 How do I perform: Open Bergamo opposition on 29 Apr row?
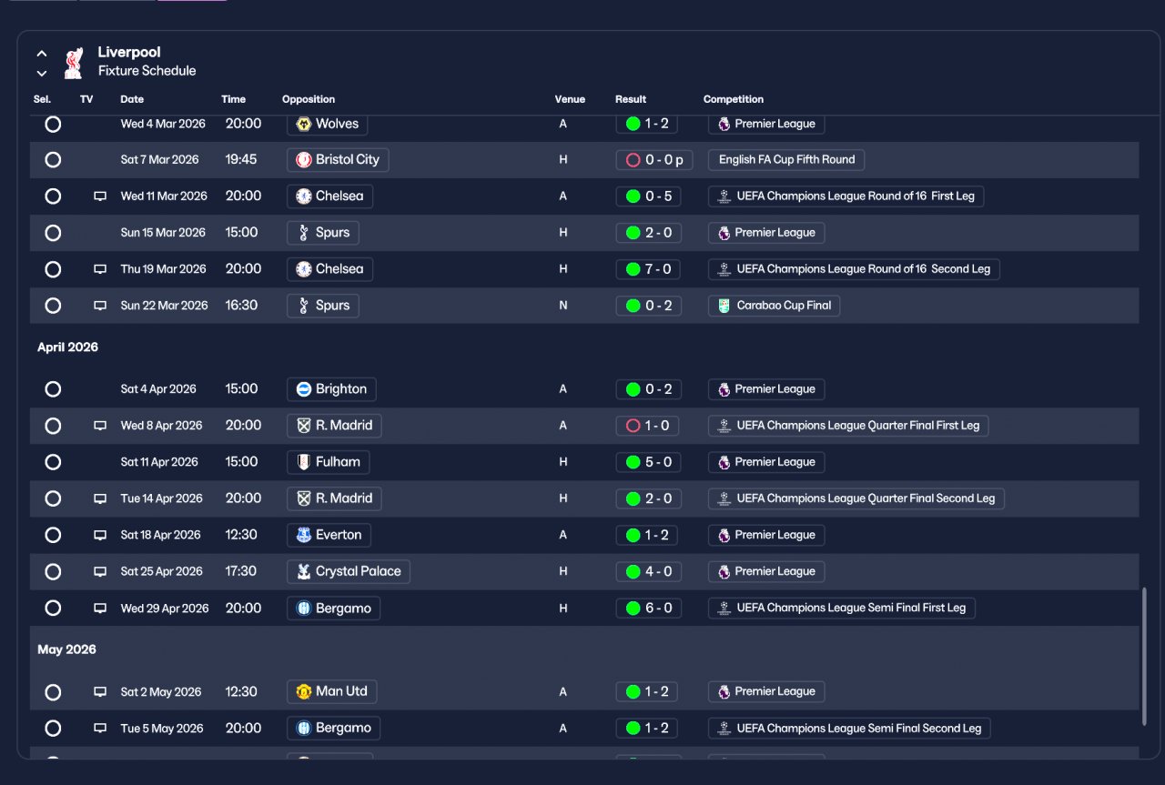pyautogui.click(x=333, y=608)
